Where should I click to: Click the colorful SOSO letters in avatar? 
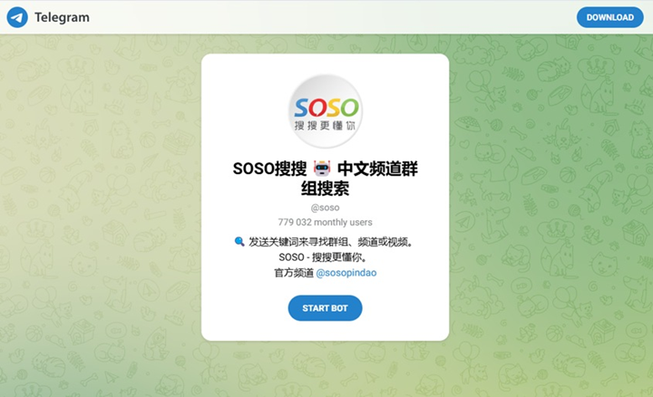pyautogui.click(x=326, y=108)
